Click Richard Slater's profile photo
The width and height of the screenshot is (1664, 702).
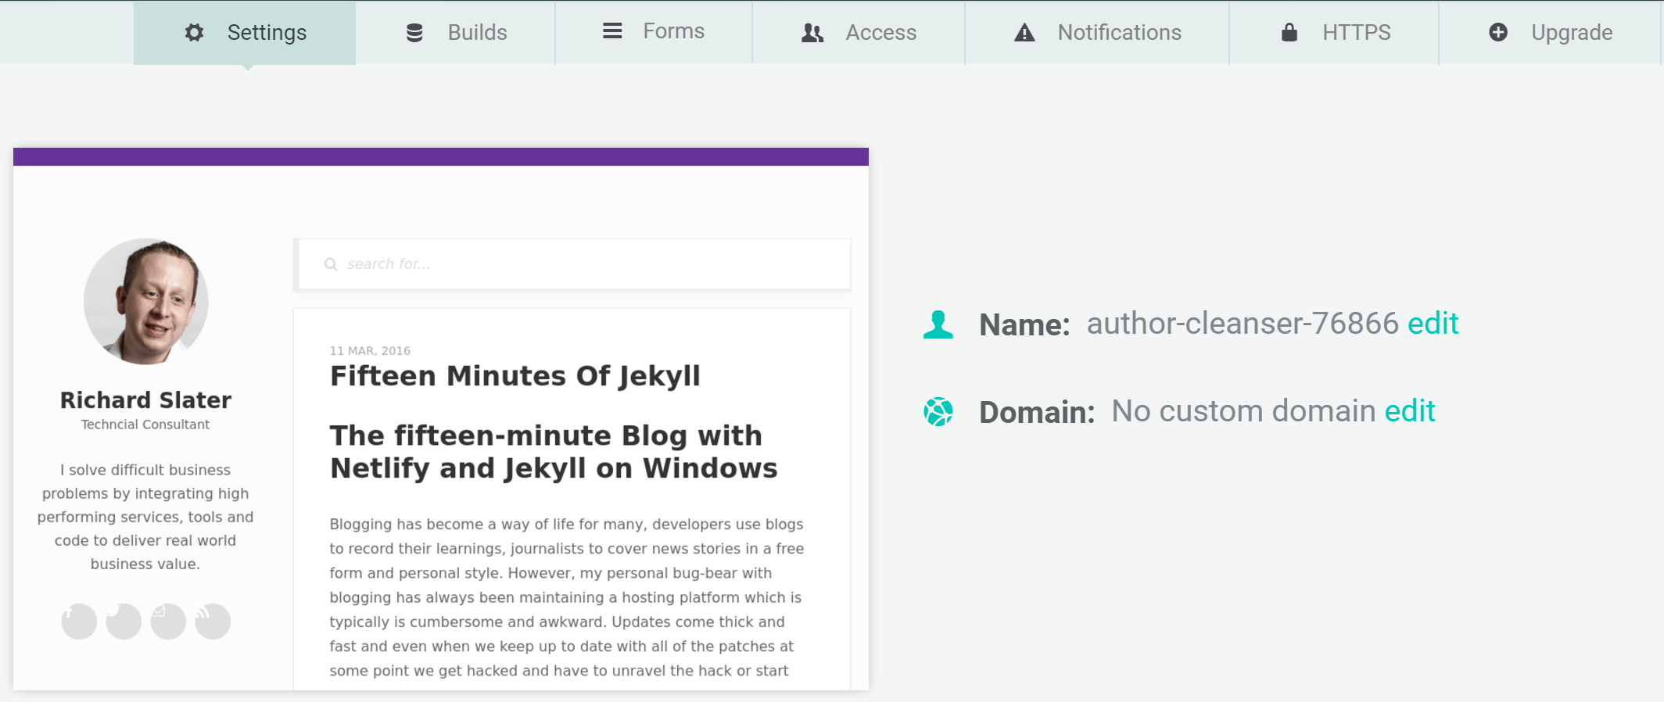point(146,301)
